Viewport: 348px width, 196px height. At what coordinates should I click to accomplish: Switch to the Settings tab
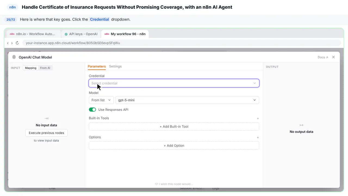pos(115,66)
